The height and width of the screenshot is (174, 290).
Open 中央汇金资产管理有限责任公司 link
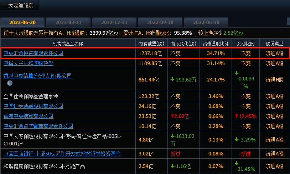pyautogui.click(x=38, y=126)
